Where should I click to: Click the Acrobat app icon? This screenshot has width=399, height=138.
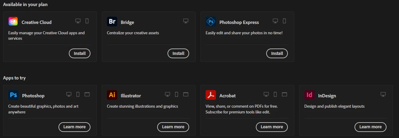coord(210,95)
